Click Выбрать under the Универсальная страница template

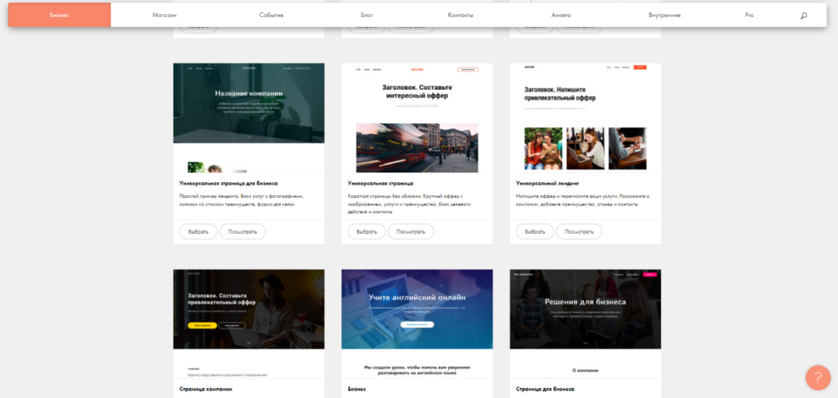pos(367,231)
